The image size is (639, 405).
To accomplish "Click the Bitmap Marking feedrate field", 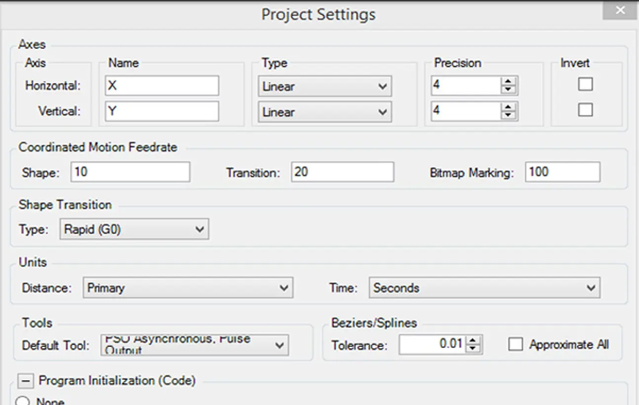I will [562, 172].
